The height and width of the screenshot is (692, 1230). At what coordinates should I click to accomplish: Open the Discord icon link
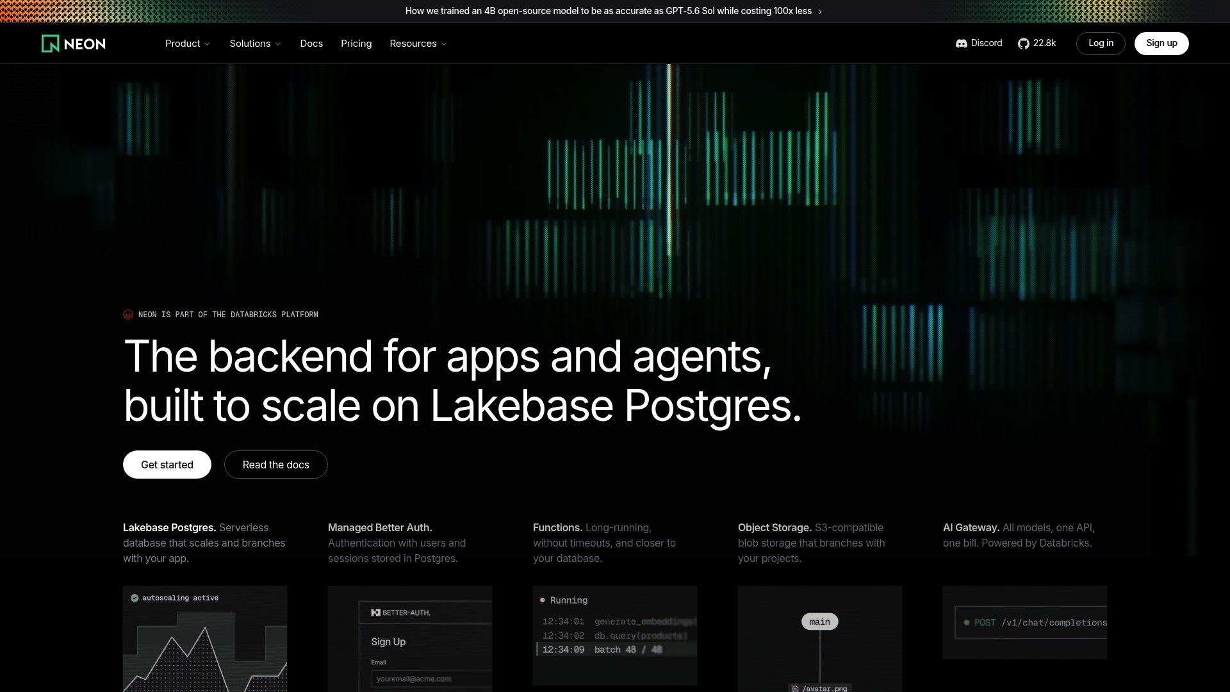961,44
